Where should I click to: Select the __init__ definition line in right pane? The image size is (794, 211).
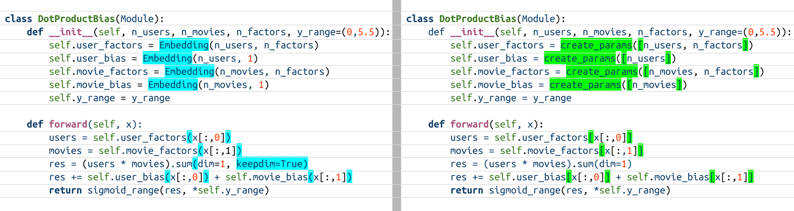(x=610, y=32)
